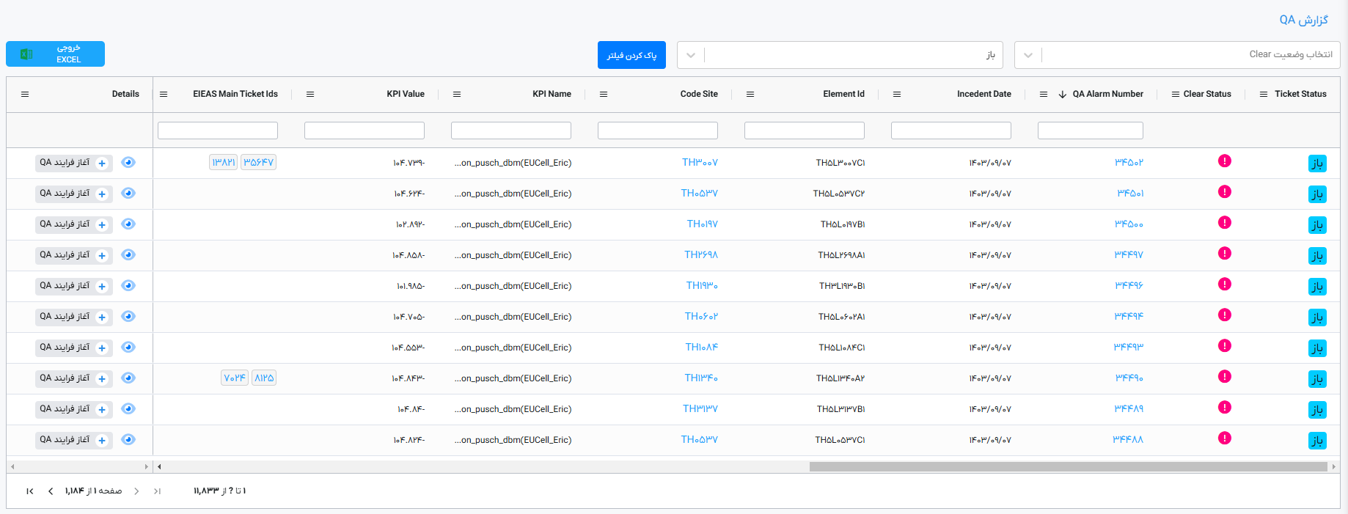
Task: Click the Element Id filter input field
Action: [x=804, y=131]
